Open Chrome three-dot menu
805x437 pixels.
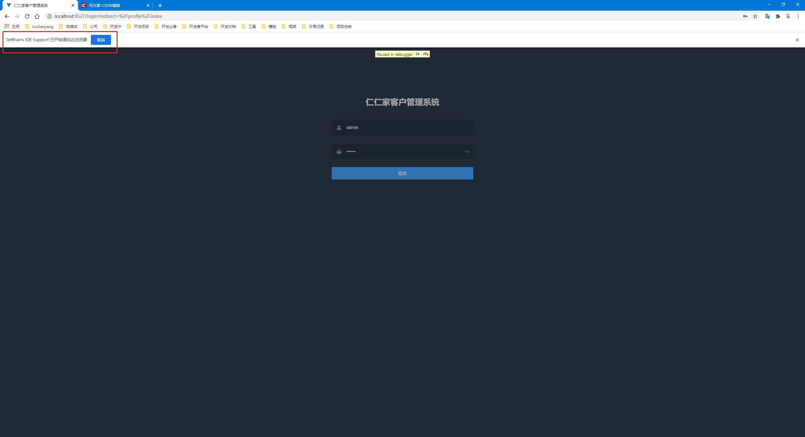click(798, 16)
